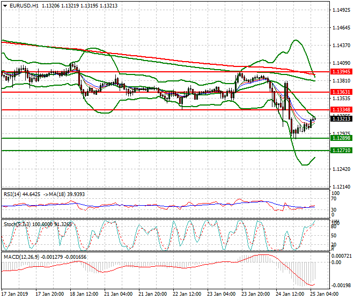Click the 1.14925 price scale value
Screen dimensions: 354x300
[341, 10]
